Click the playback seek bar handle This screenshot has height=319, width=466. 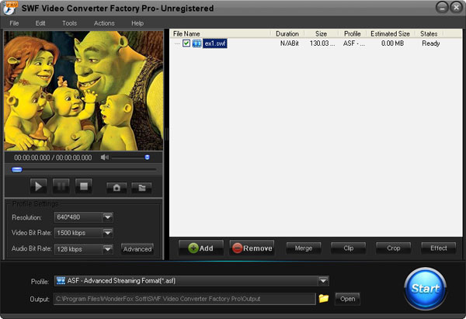point(16,170)
